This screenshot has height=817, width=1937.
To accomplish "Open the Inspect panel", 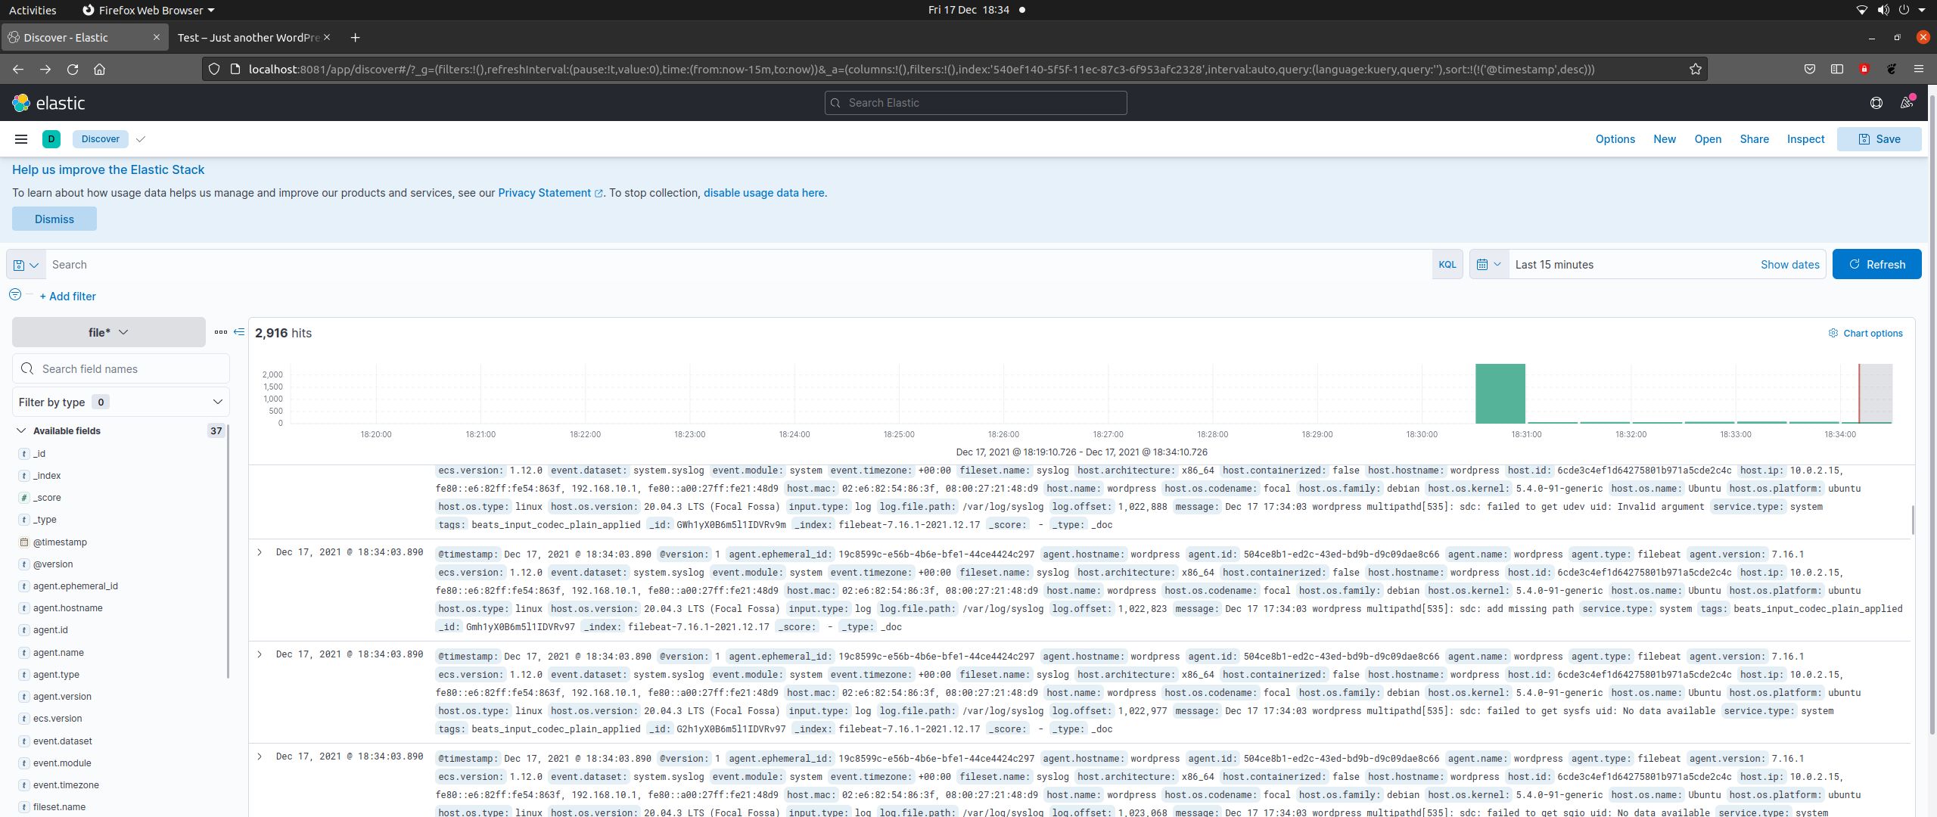I will pos(1805,139).
